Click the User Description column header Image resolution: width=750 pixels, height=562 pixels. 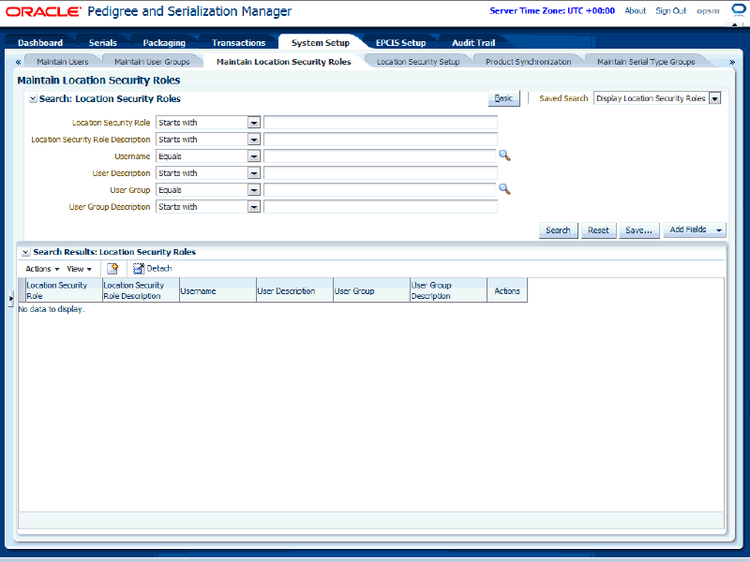[x=294, y=290]
